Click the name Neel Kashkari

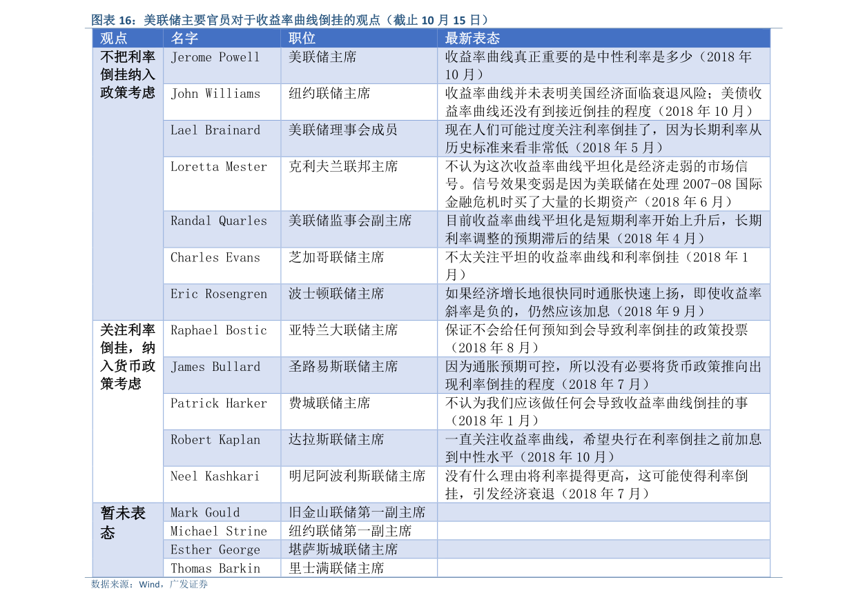point(215,477)
